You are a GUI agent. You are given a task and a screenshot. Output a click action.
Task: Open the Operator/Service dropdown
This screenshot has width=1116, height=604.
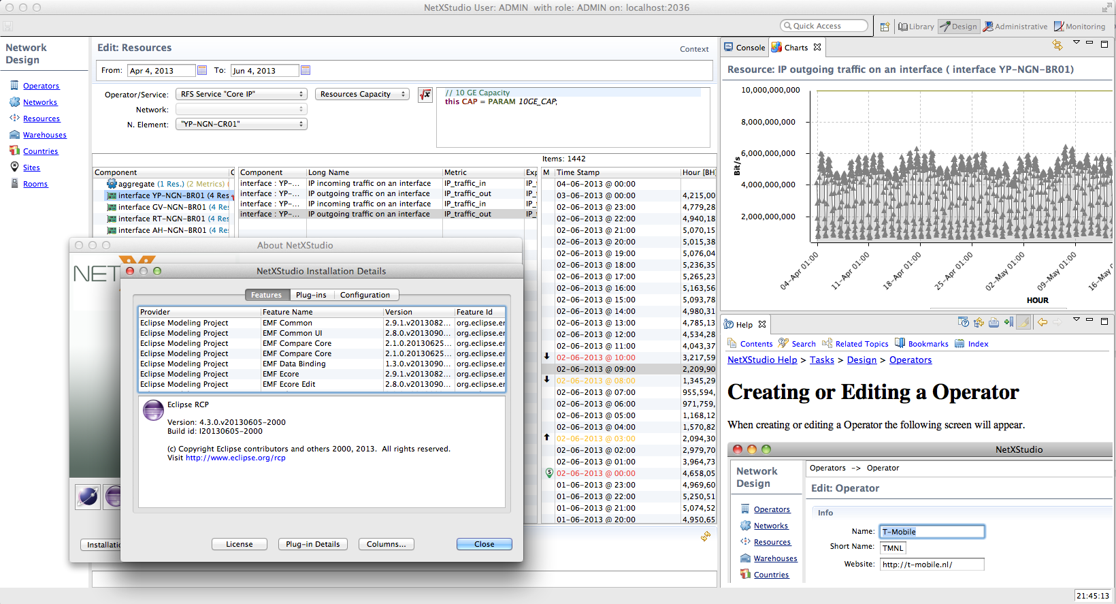point(242,94)
